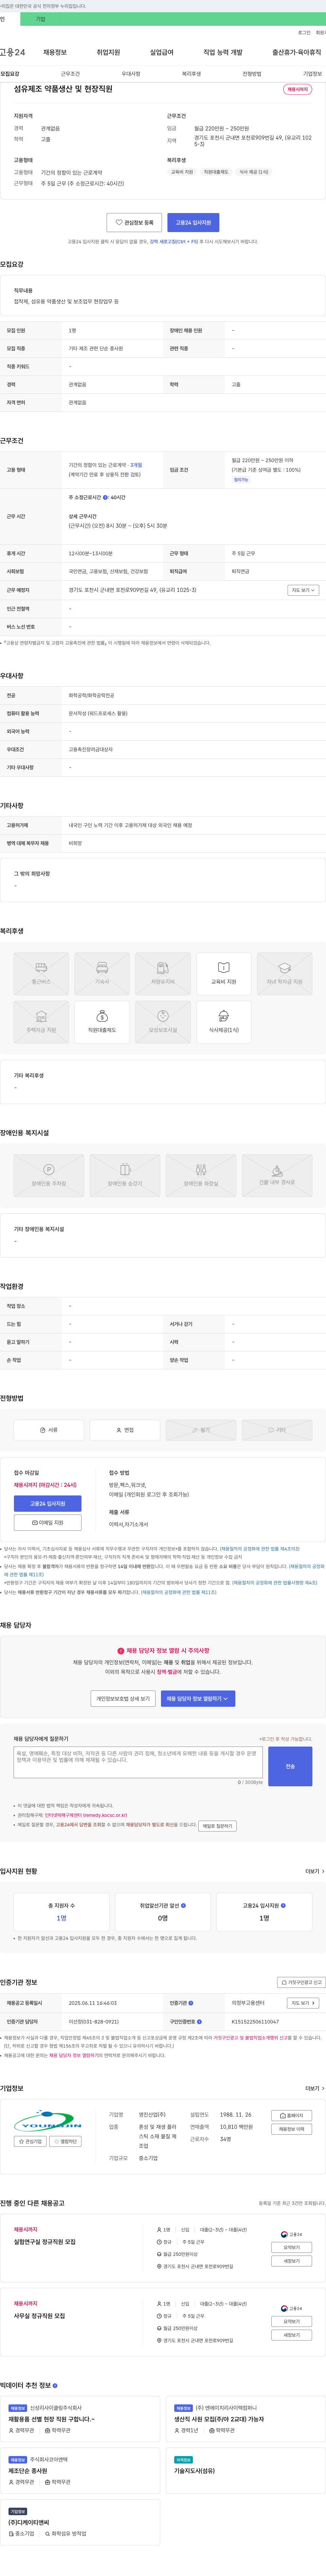Switch to the 우대사항 tab
Screen dimensions: 326x2576
131,74
